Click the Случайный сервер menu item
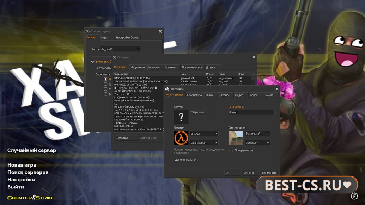This screenshot has height=205, width=365. (32, 150)
